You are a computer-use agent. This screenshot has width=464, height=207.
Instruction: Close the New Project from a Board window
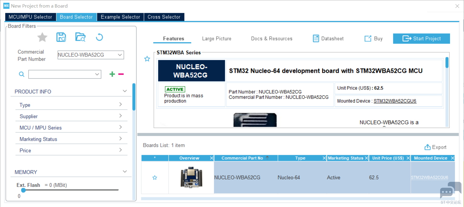click(x=457, y=6)
